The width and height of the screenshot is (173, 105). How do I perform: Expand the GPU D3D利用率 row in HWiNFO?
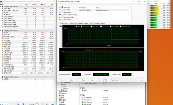coord(2,67)
